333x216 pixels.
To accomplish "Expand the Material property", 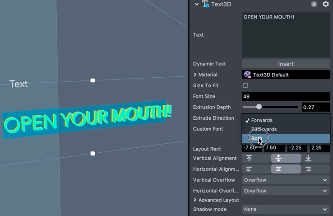I will point(195,75).
